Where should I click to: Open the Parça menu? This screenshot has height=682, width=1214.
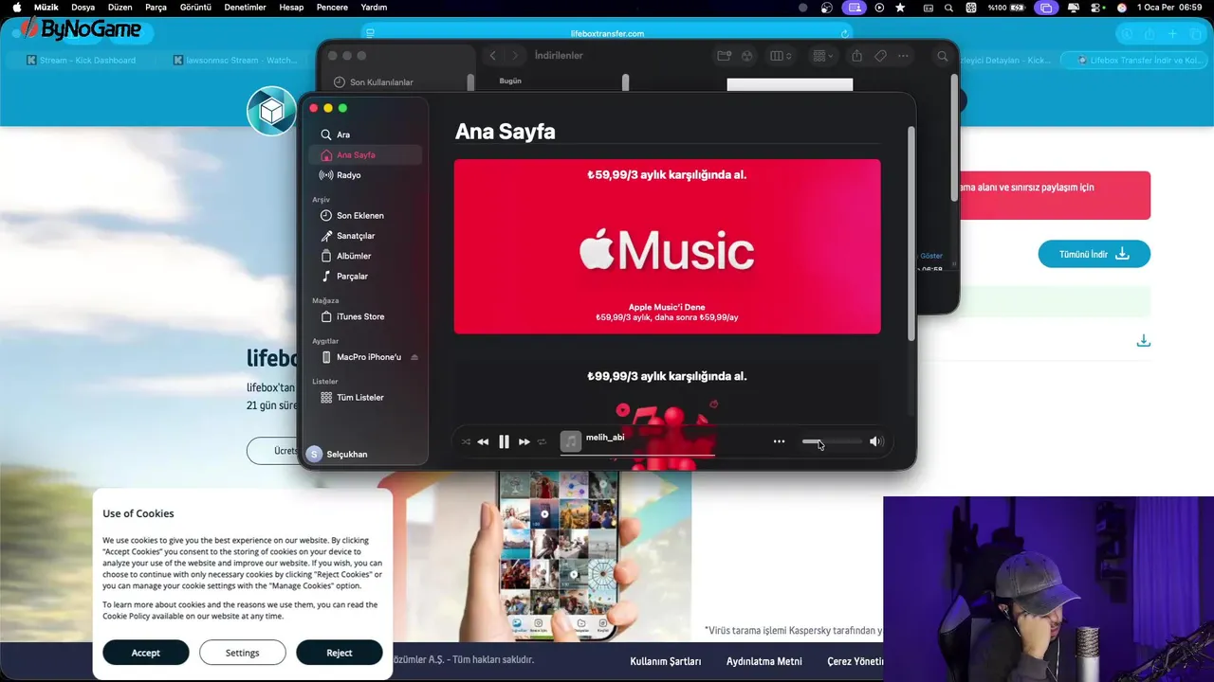coord(156,7)
